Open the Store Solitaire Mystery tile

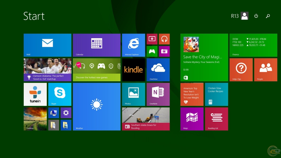pyautogui.click(x=204, y=57)
